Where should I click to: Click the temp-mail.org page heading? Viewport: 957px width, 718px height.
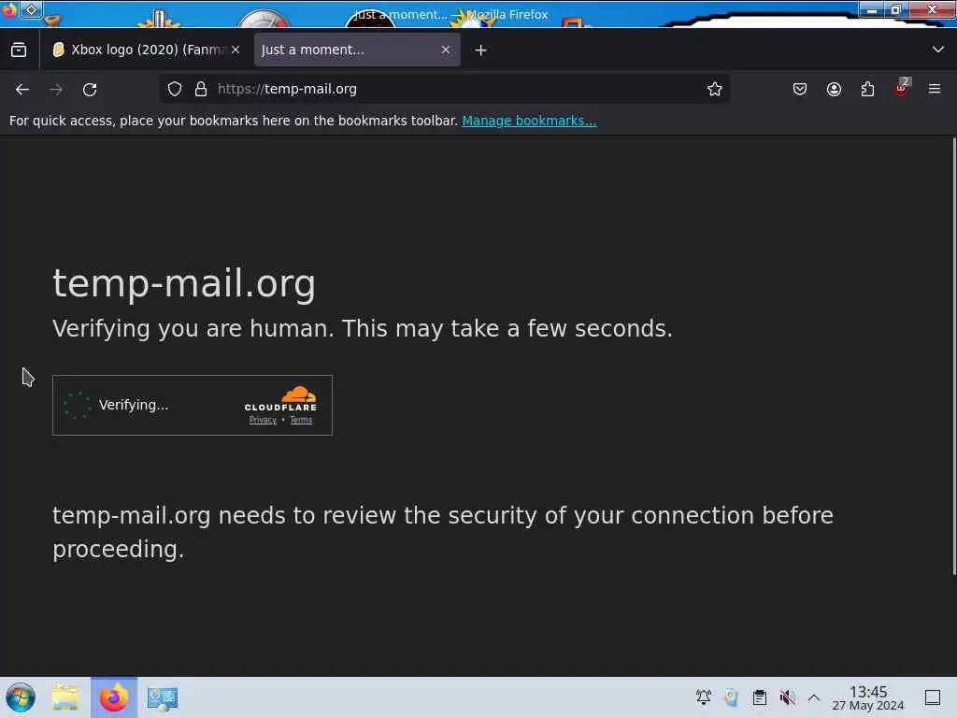184,284
